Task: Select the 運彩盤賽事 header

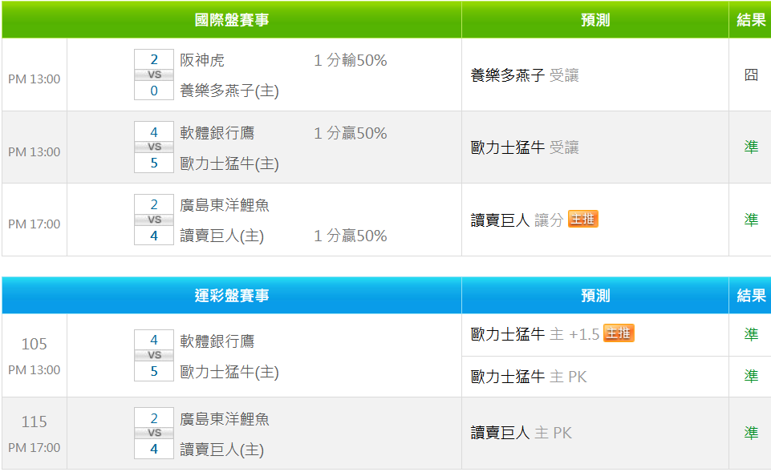Action: 232,296
